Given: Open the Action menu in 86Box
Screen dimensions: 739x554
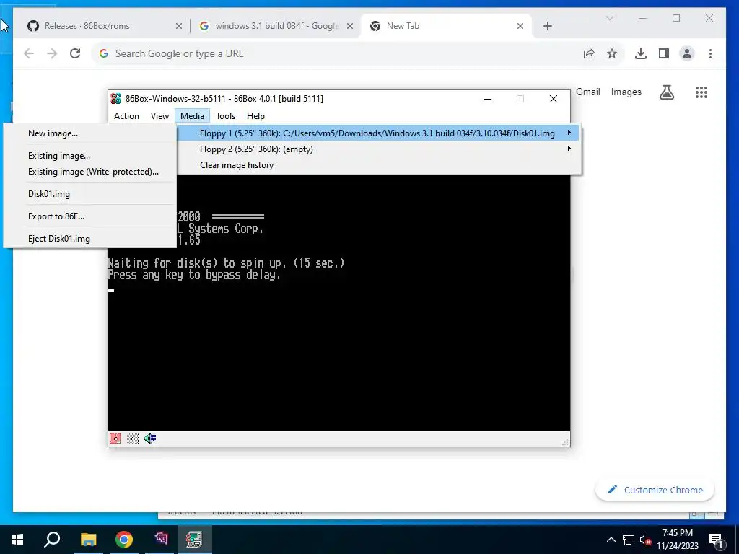Looking at the screenshot, I should 126,116.
